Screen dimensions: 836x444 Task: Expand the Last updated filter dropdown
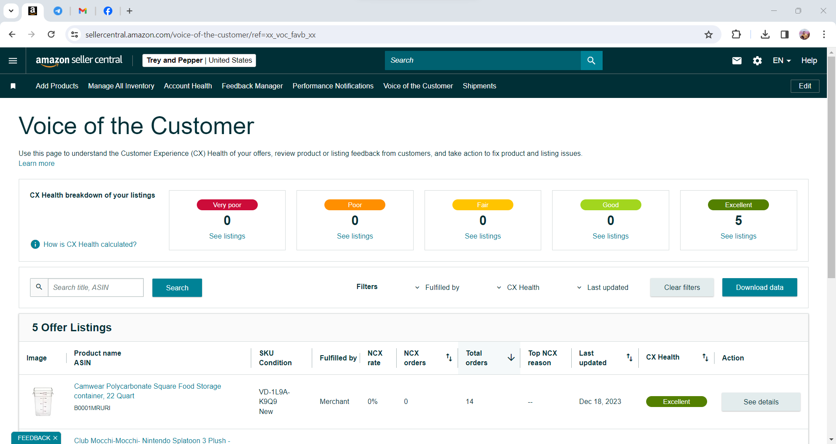point(603,288)
